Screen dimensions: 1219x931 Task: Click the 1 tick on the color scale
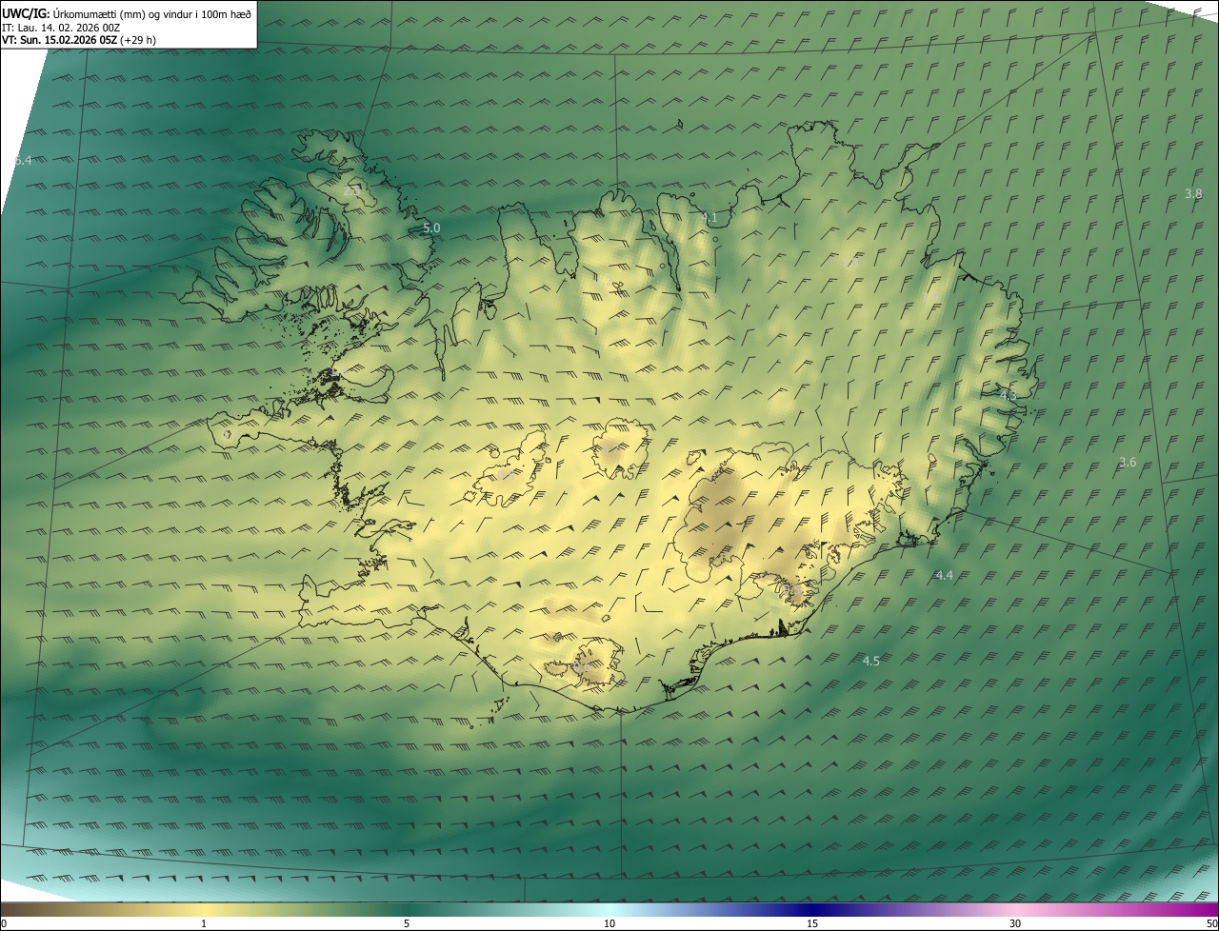[204, 923]
